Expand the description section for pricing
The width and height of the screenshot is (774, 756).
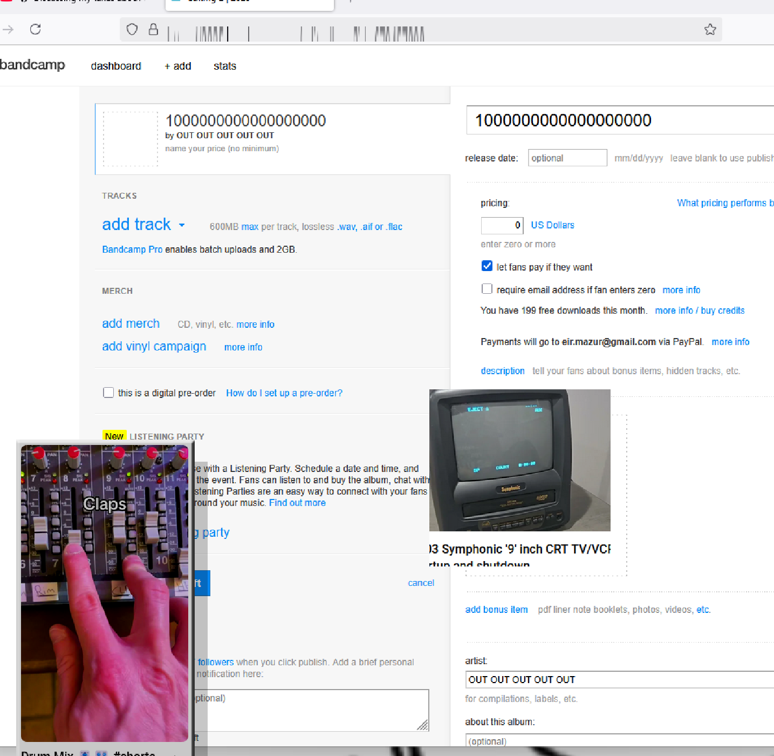[502, 371]
